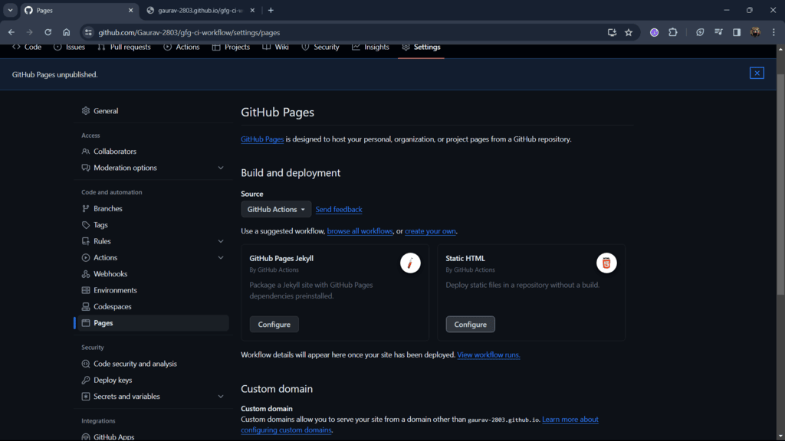The width and height of the screenshot is (785, 441).
Task: Follow the create your own link
Action: [430, 231]
